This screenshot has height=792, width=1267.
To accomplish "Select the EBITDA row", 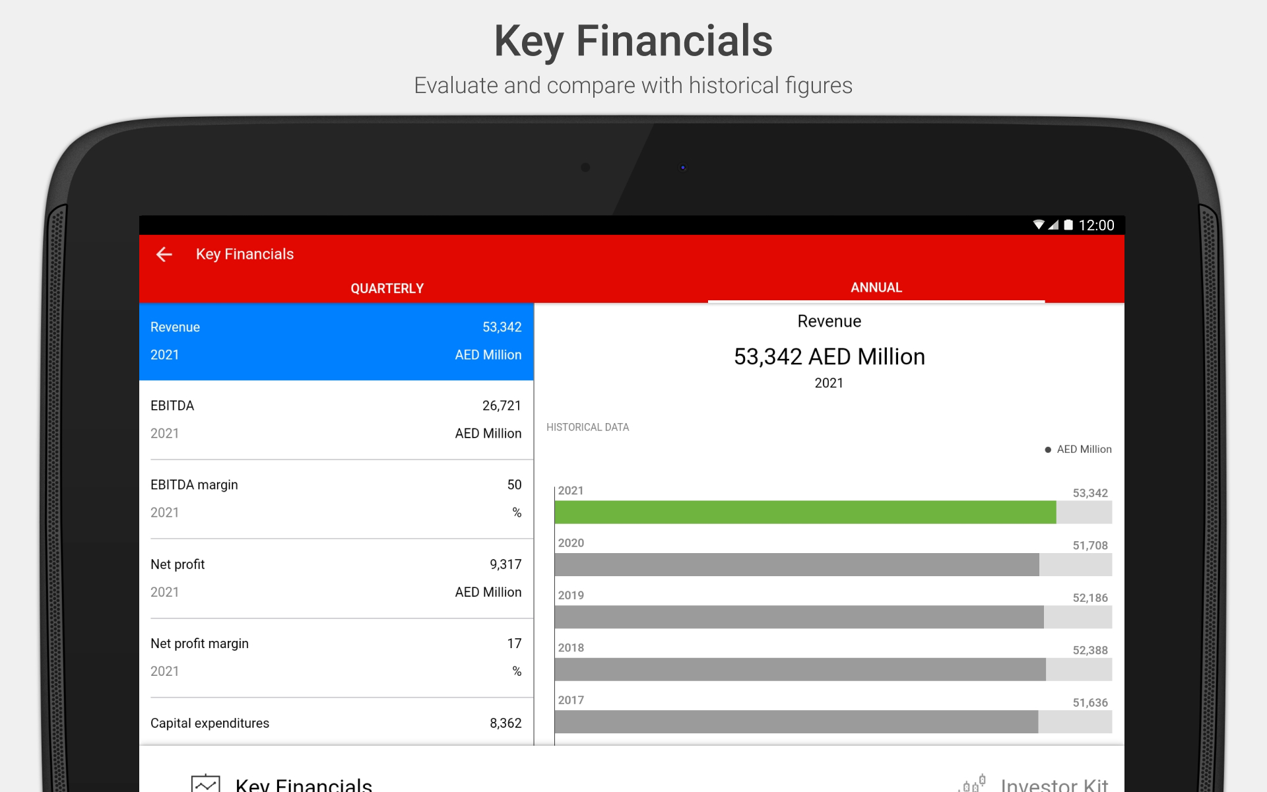I will click(x=336, y=420).
